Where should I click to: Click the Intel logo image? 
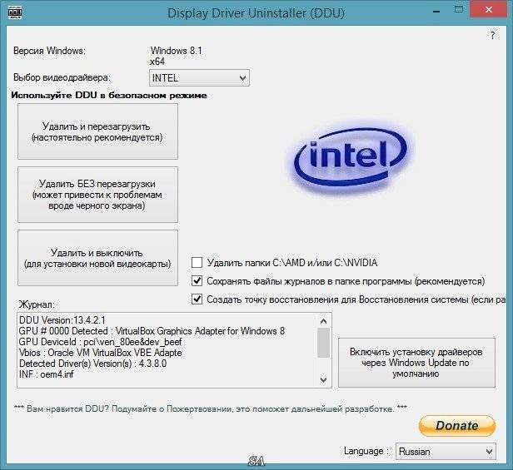click(350, 158)
